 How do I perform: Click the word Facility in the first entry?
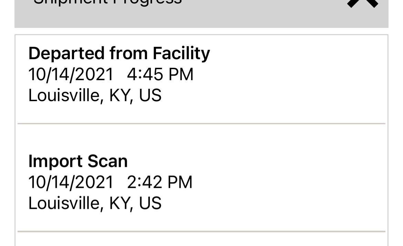[181, 53]
